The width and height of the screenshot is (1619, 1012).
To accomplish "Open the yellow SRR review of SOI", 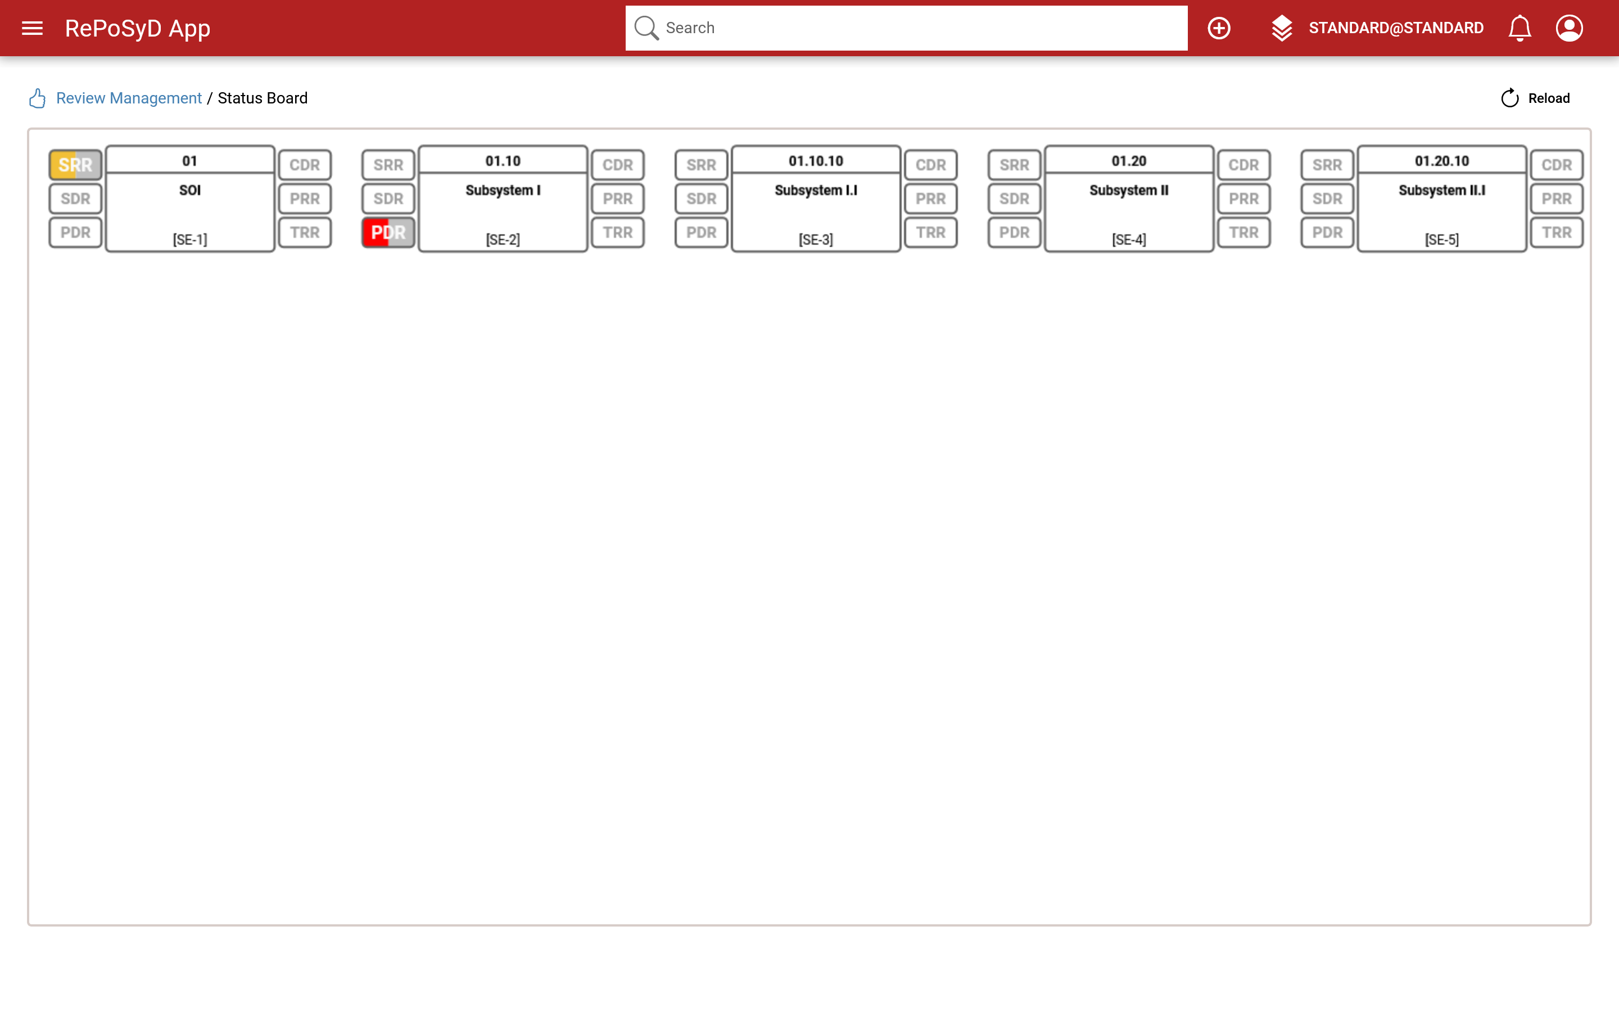I will [75, 165].
